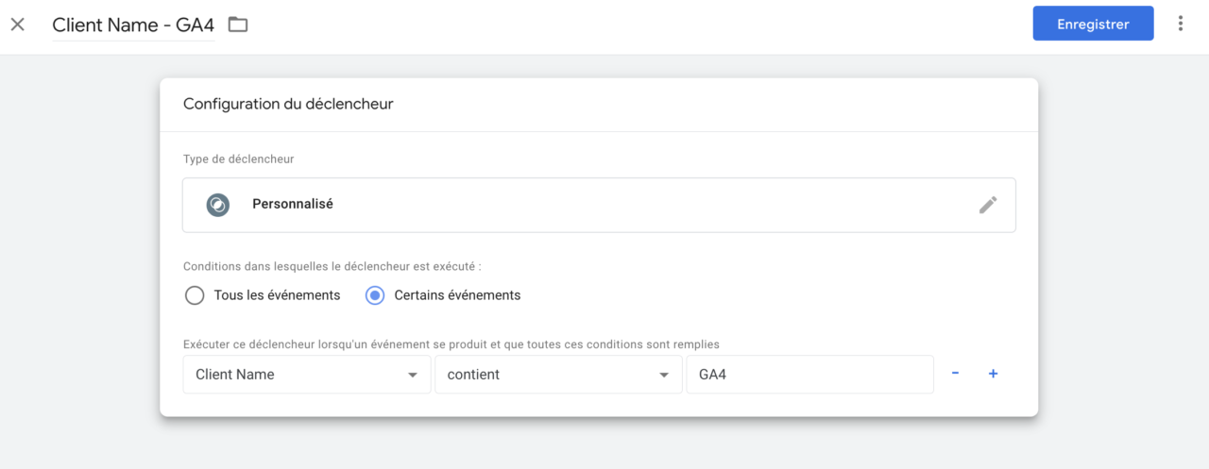Click the folder icon next to the trigger name
Viewport: 1209px width, 469px height.
point(238,25)
